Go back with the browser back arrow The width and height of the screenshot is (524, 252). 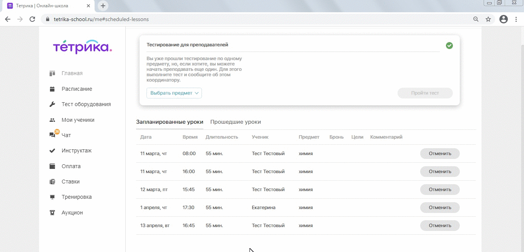tap(8, 19)
